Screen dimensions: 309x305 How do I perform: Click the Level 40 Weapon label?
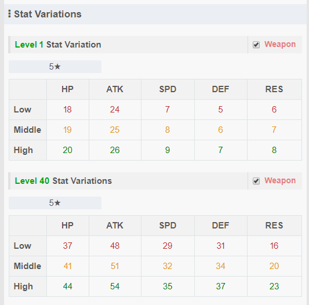click(x=280, y=180)
